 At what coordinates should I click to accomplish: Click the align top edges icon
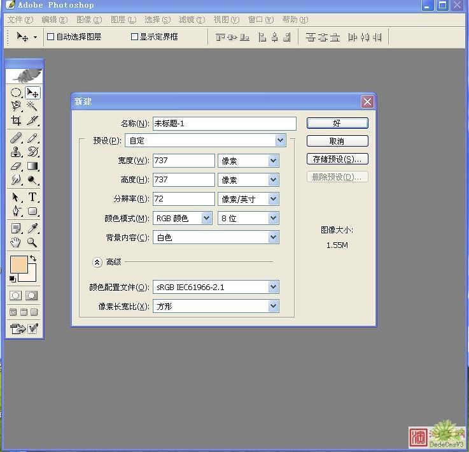(220, 37)
